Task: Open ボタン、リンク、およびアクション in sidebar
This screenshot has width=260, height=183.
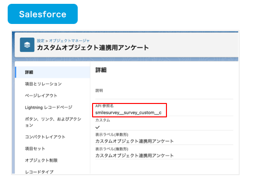Action: [x=53, y=122]
